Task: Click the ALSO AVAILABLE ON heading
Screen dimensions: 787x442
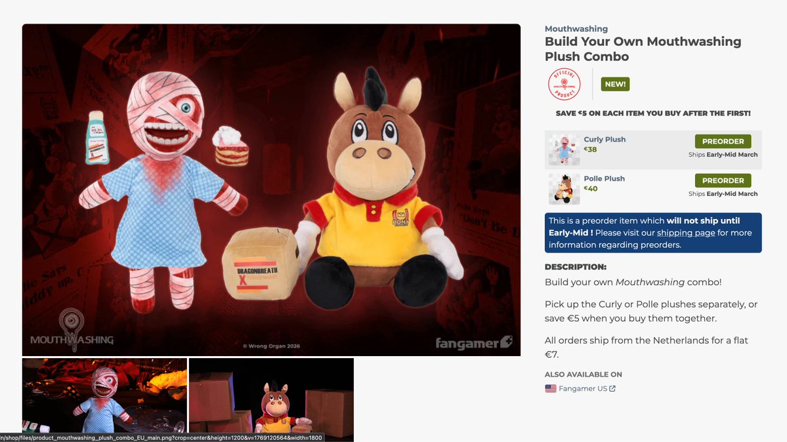Action: point(584,374)
